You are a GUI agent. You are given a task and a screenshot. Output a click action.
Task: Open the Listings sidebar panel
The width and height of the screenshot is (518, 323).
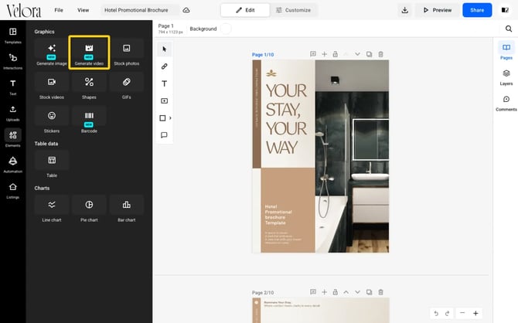click(13, 191)
